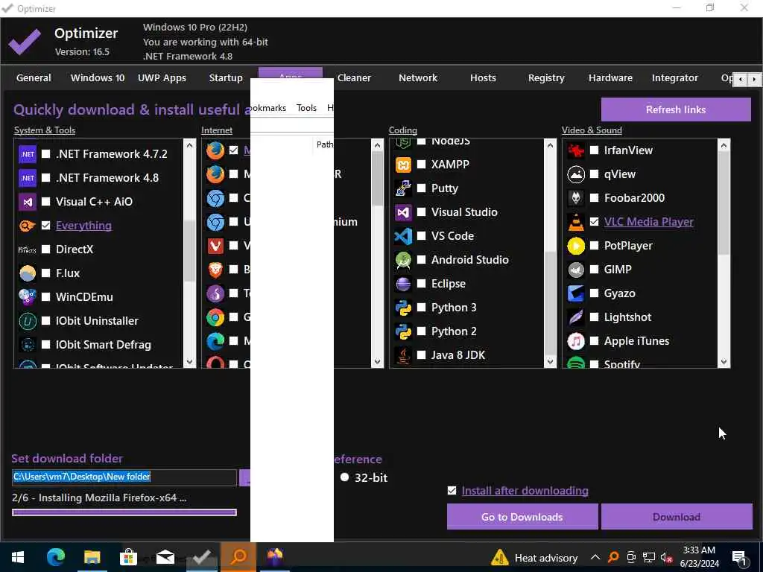
Task: Click the Visual C++ AiO icon
Action: 28,202
